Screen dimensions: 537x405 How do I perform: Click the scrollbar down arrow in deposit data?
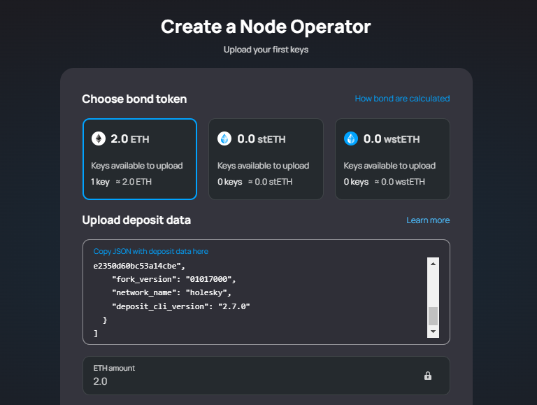click(433, 332)
